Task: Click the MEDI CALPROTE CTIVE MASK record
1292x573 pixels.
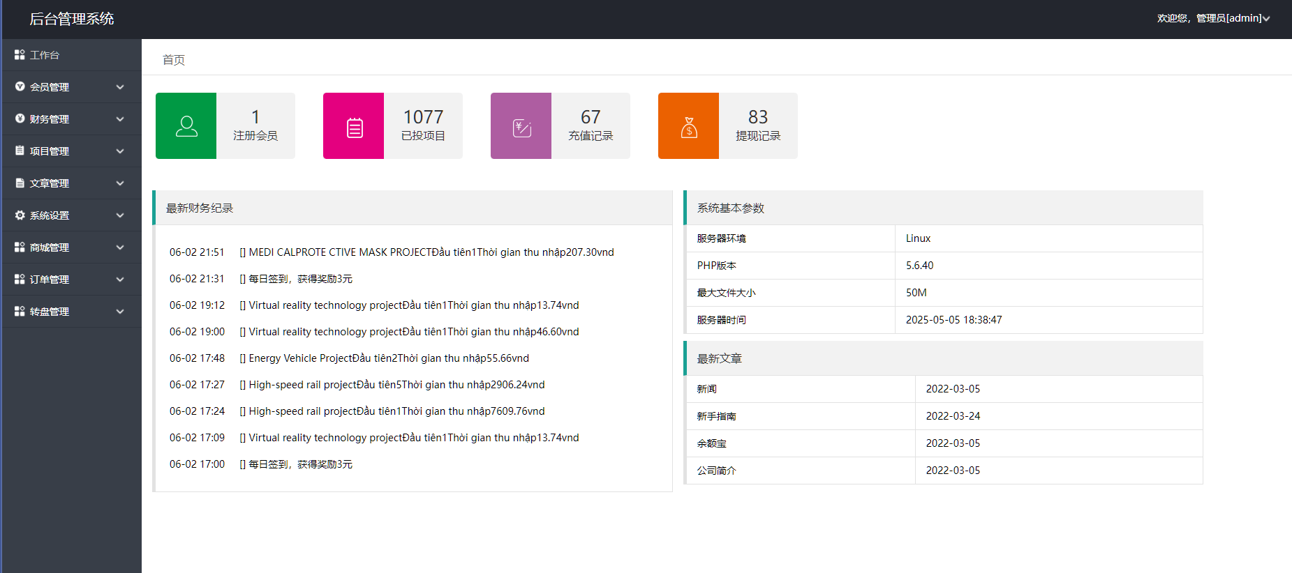Action: pos(431,252)
